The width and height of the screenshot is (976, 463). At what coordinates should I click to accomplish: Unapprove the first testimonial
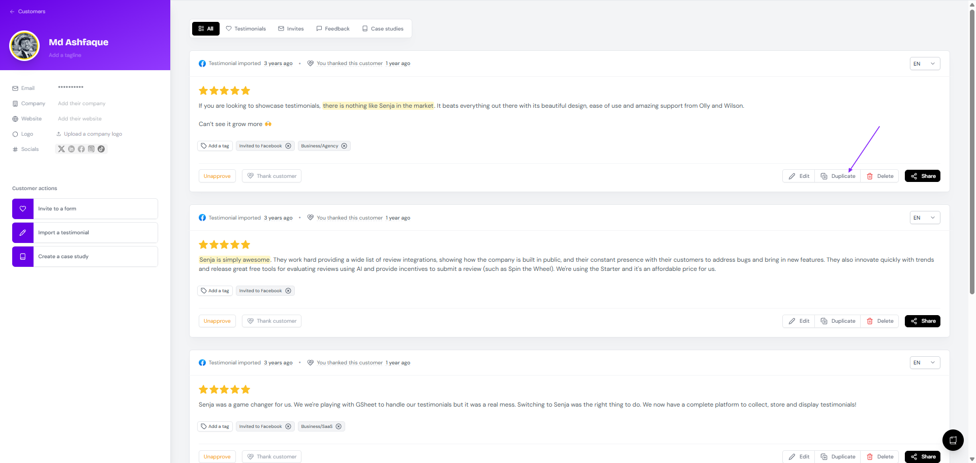pos(217,176)
